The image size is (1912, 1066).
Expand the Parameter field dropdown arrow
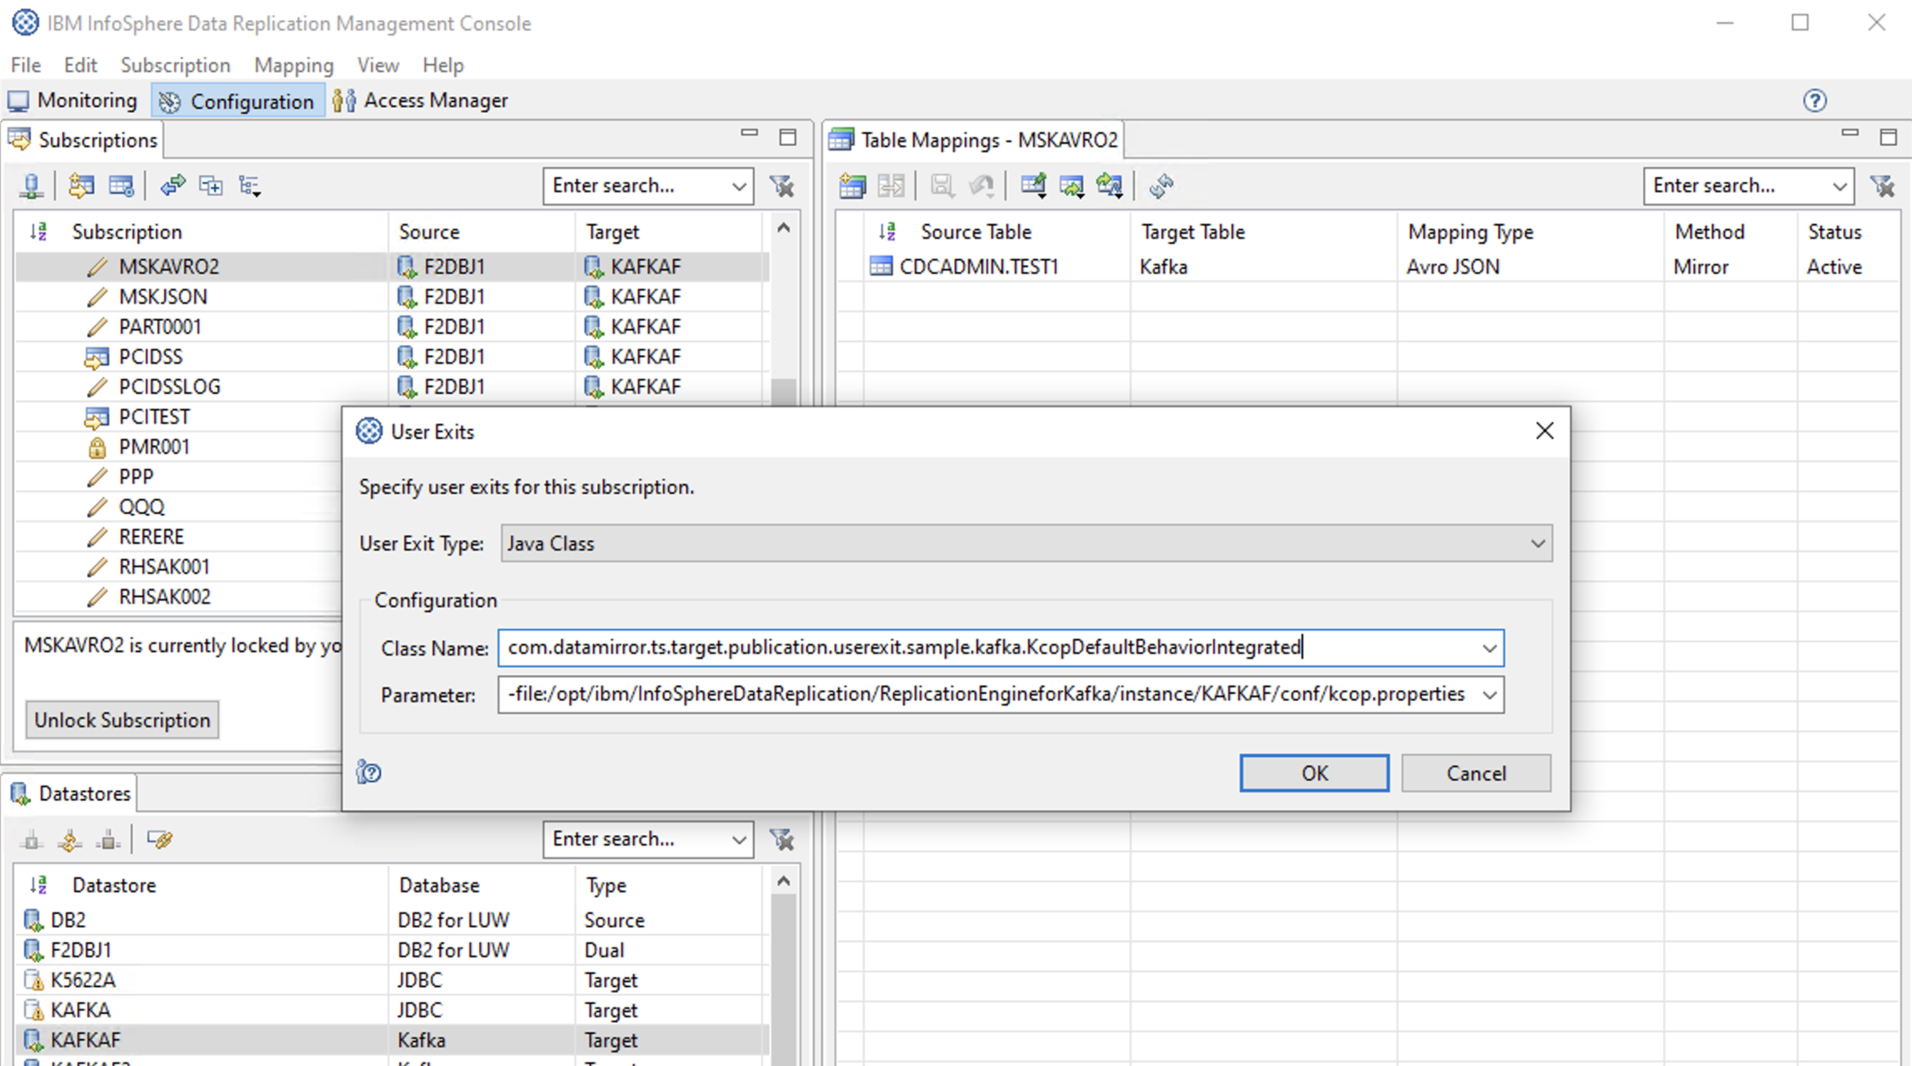click(x=1489, y=695)
